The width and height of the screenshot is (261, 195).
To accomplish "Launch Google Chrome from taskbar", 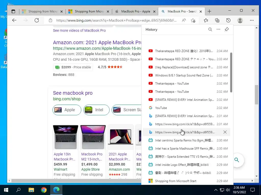I will point(44,190).
